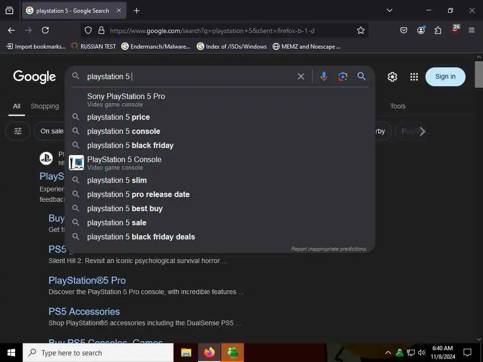Pick playstation 5 pro release date suggestion
This screenshot has height=362, width=483.
pos(220,194)
